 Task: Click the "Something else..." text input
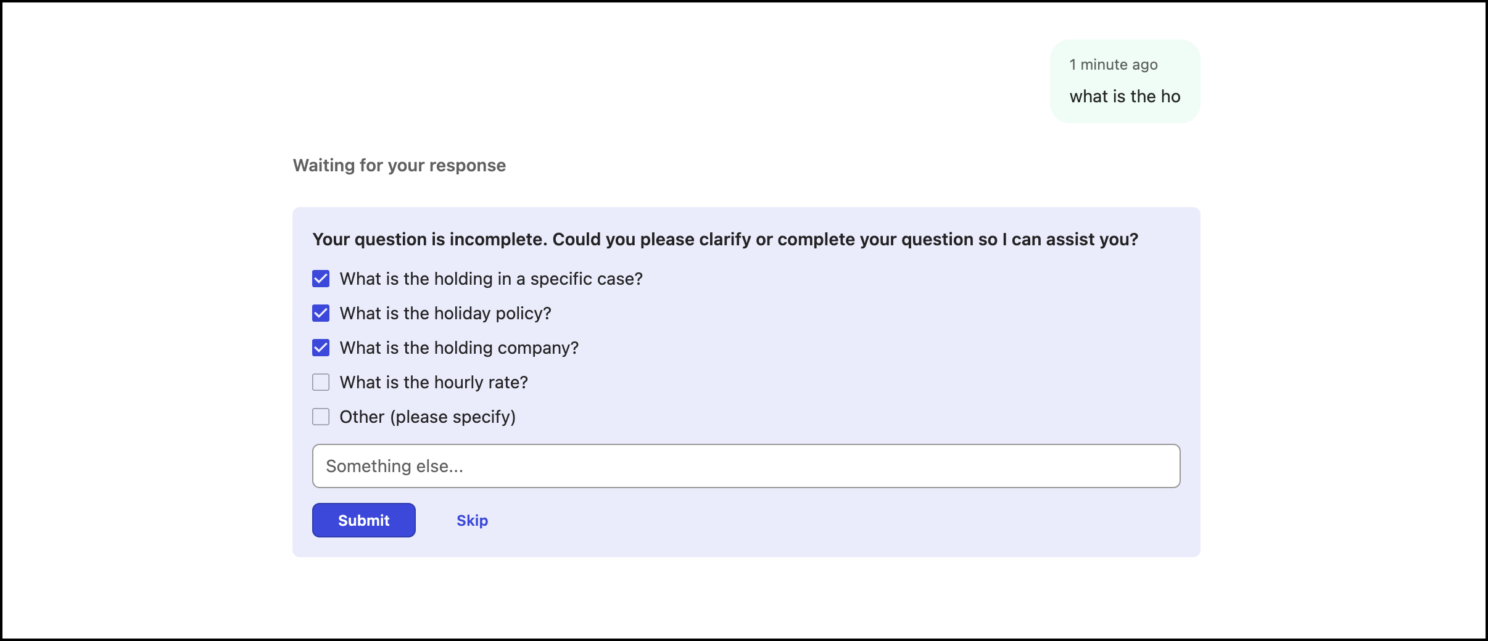point(746,465)
